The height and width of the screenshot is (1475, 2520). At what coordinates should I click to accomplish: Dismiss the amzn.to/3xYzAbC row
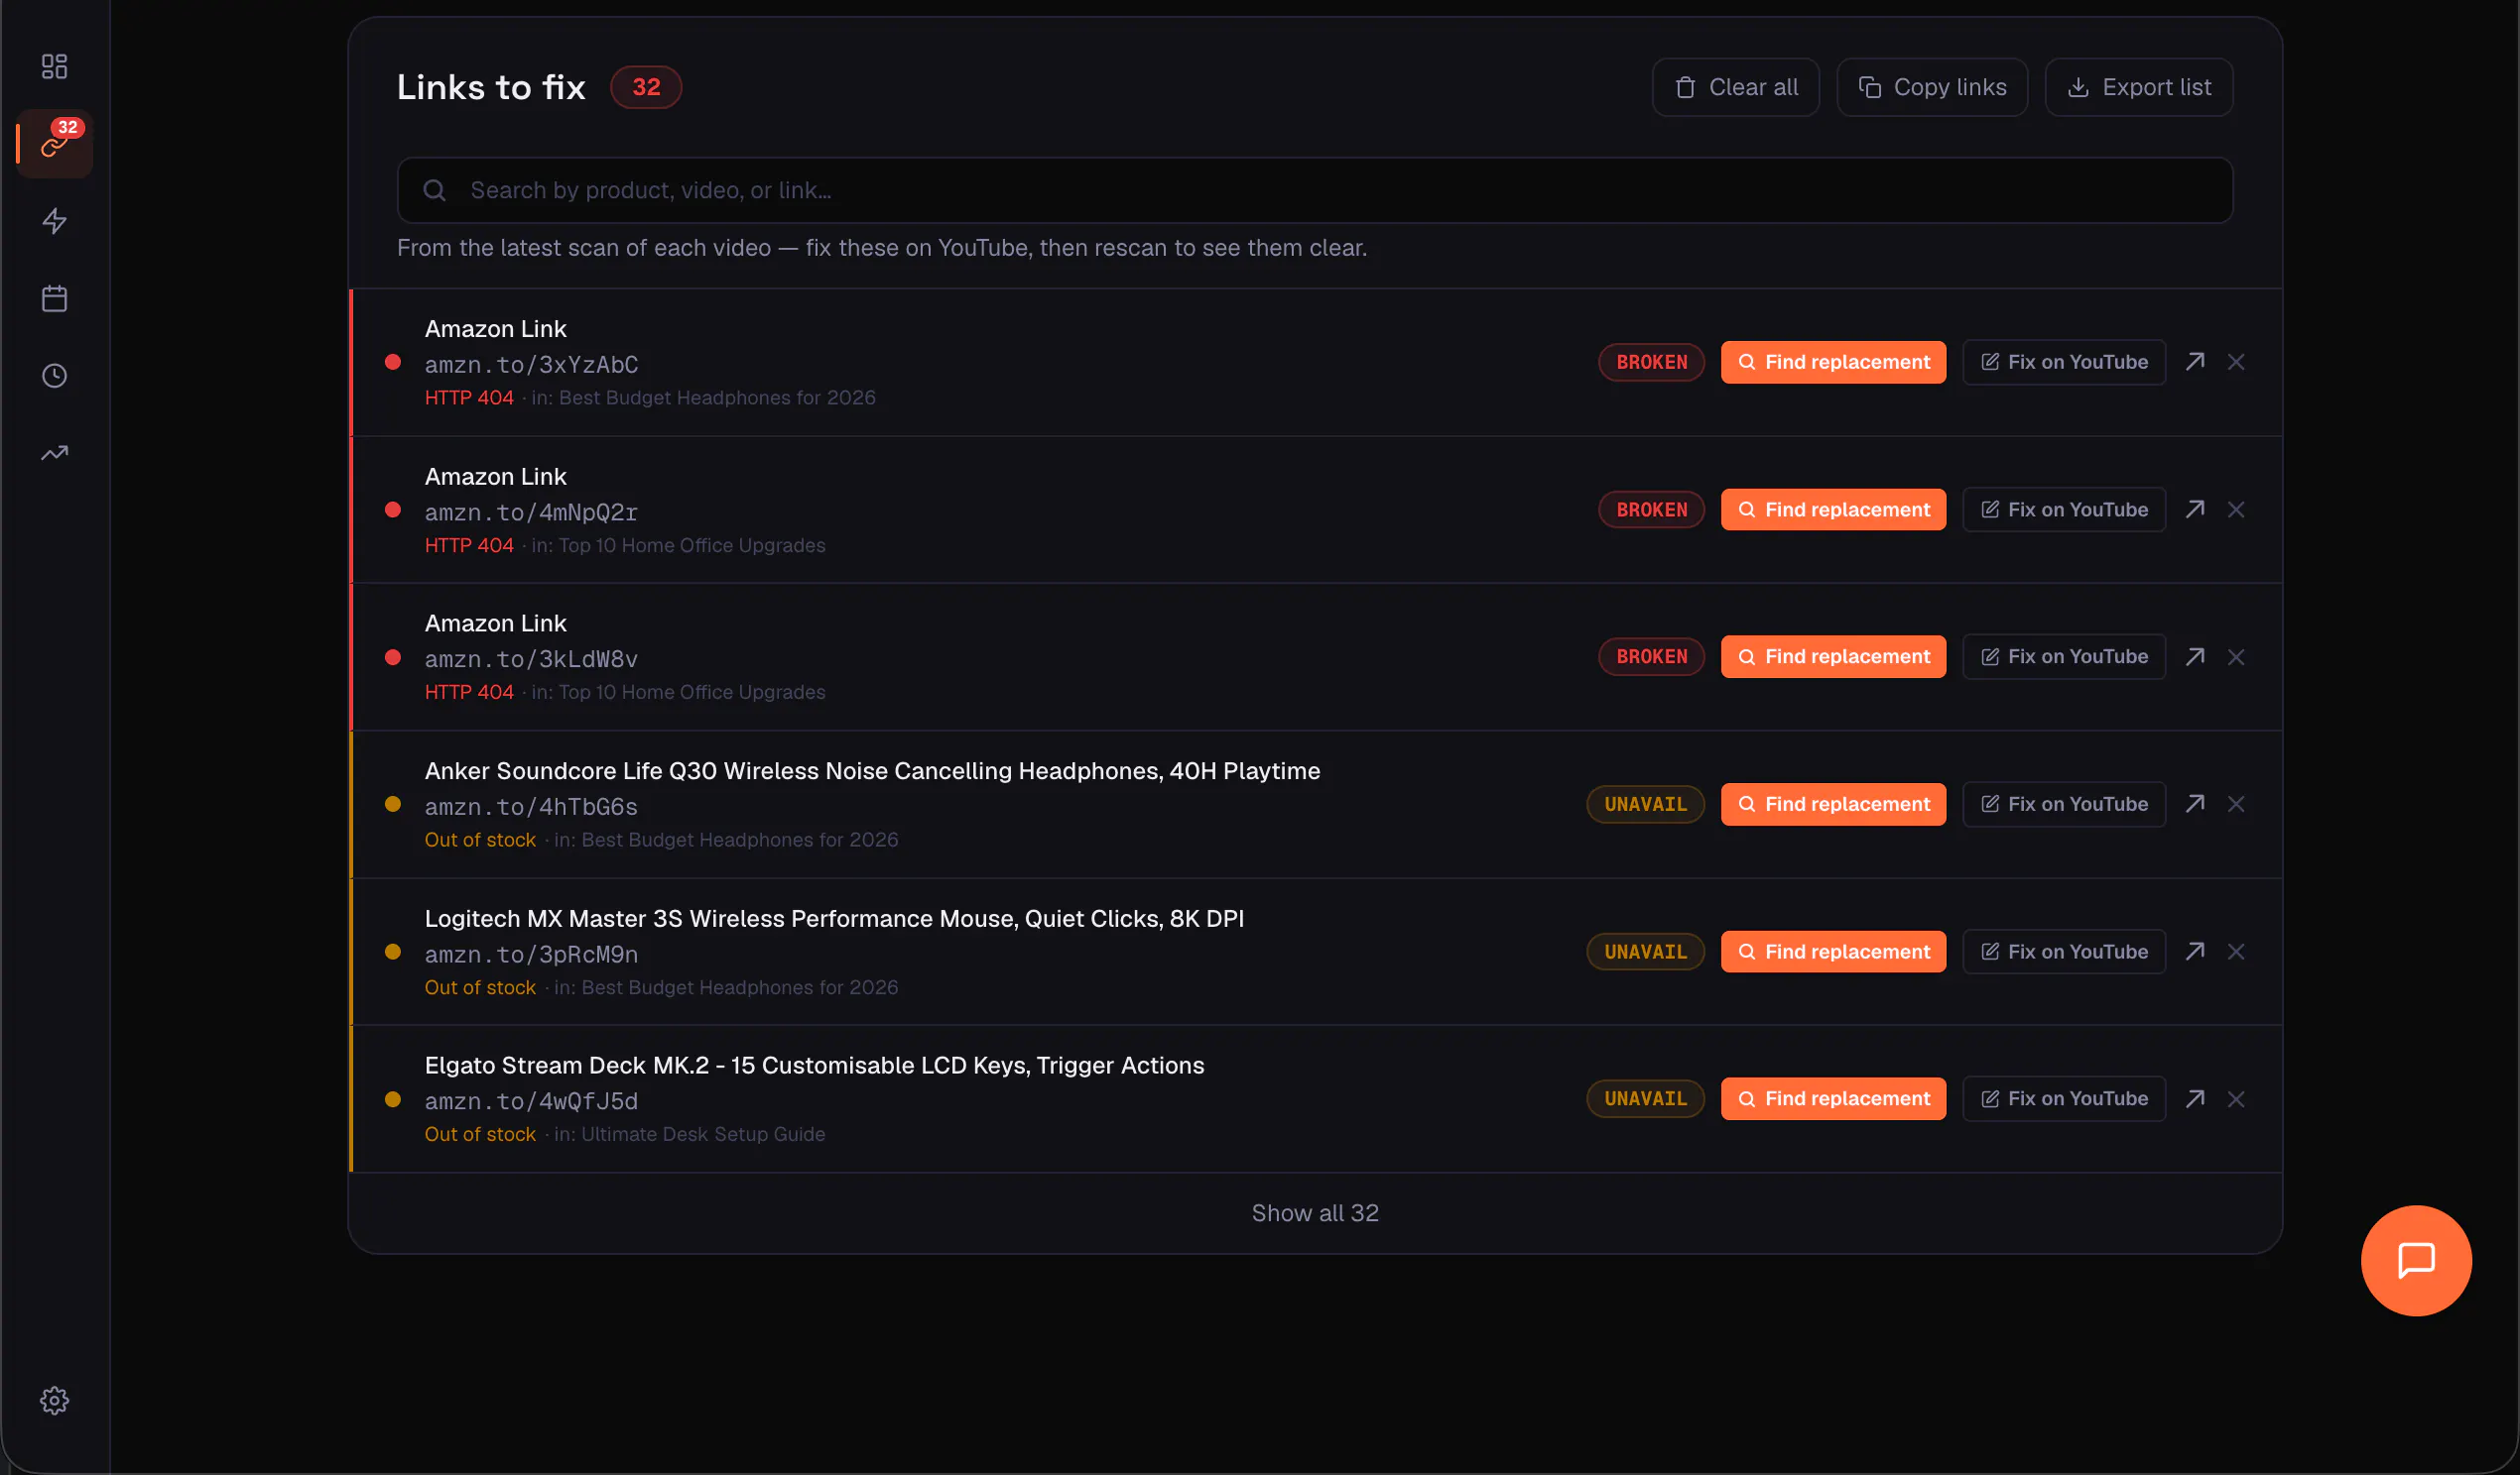point(2236,362)
